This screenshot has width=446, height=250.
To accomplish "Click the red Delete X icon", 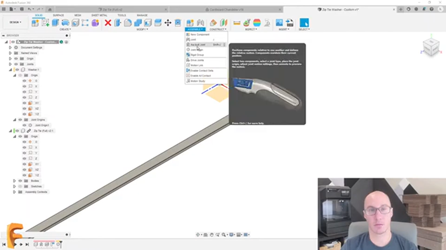I will click(108, 23).
